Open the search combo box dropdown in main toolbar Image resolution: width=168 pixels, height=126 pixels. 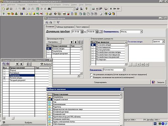[74, 9]
